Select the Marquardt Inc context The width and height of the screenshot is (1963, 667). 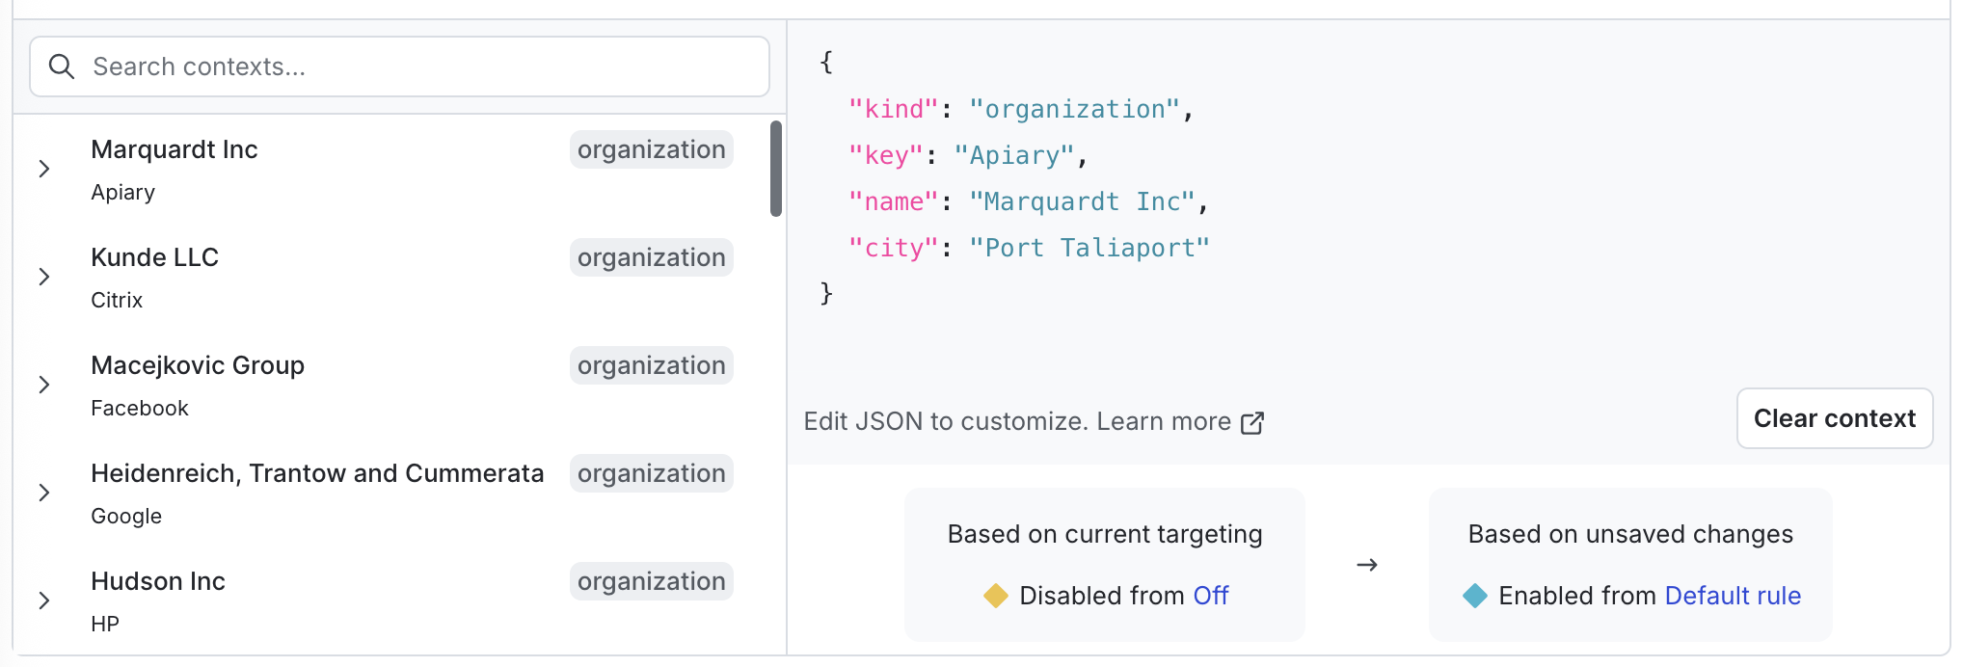pyautogui.click(x=175, y=150)
